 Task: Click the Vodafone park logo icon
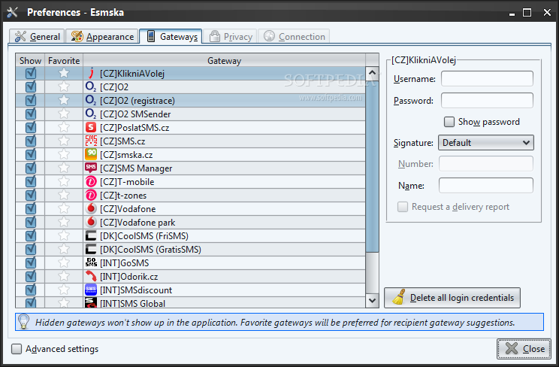point(91,222)
